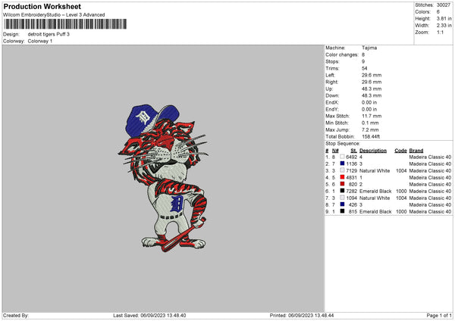Click the 'Code' column header

(x=400, y=151)
